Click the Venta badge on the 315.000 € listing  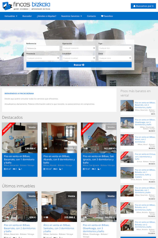71,196
